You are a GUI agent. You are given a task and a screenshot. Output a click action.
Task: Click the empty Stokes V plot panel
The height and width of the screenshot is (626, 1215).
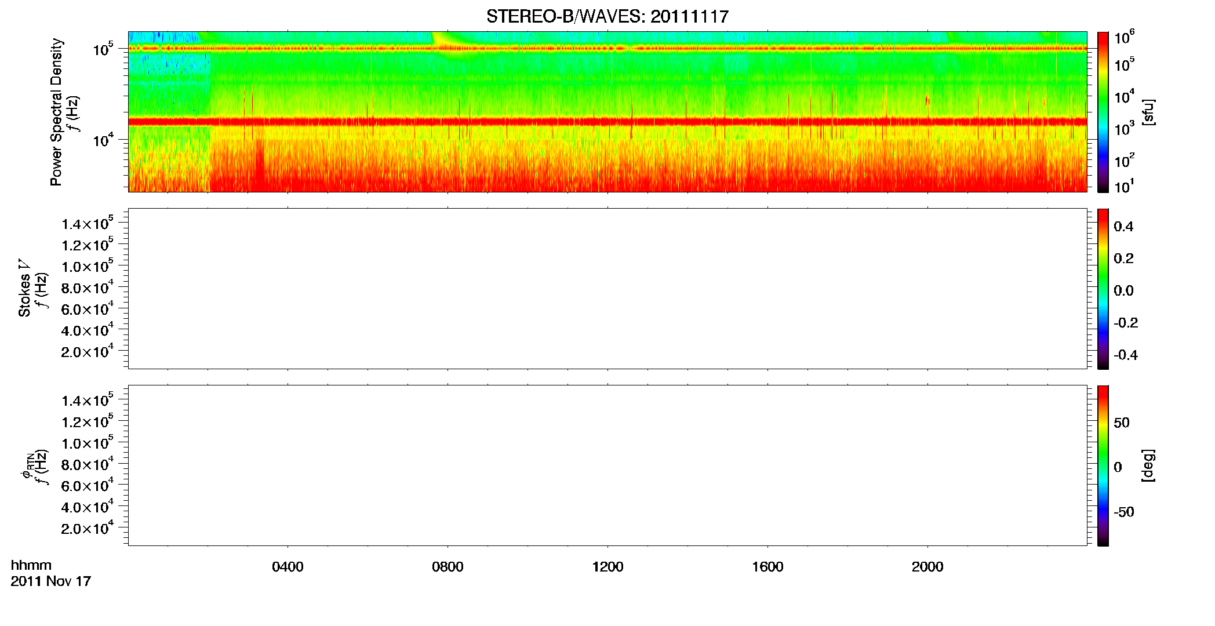(607, 289)
